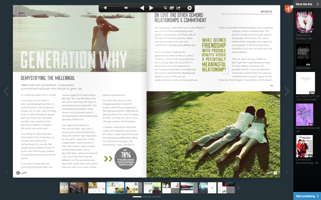Close the reader with the X icon
The image size is (321, 200).
coord(189,8)
